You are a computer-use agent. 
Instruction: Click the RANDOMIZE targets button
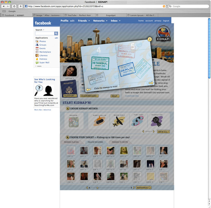144,188
